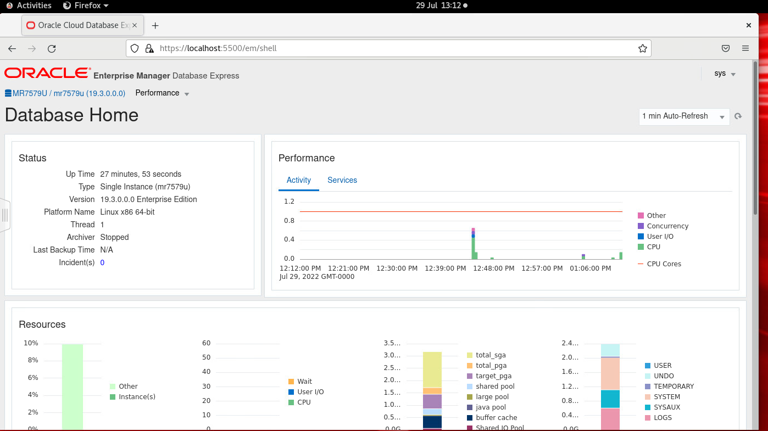Click the shared pool legend swatch
Viewport: 768px width, 431px height.
point(470,387)
